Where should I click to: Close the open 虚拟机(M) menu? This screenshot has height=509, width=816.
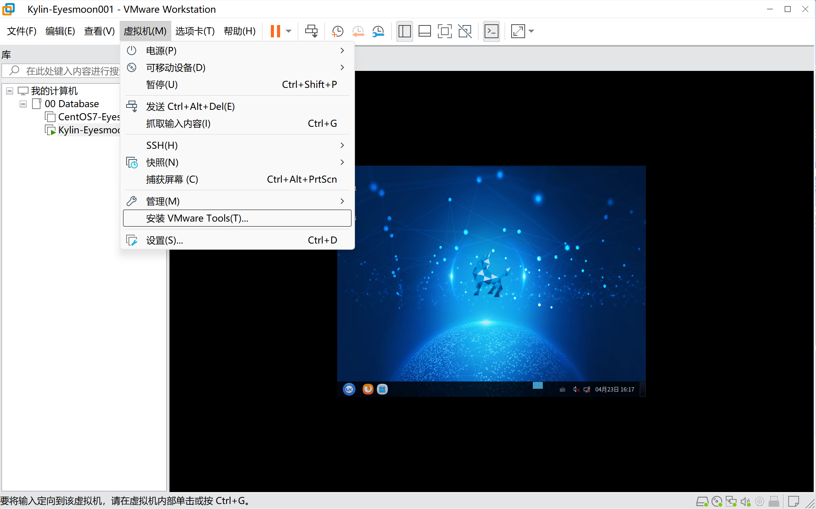point(145,31)
